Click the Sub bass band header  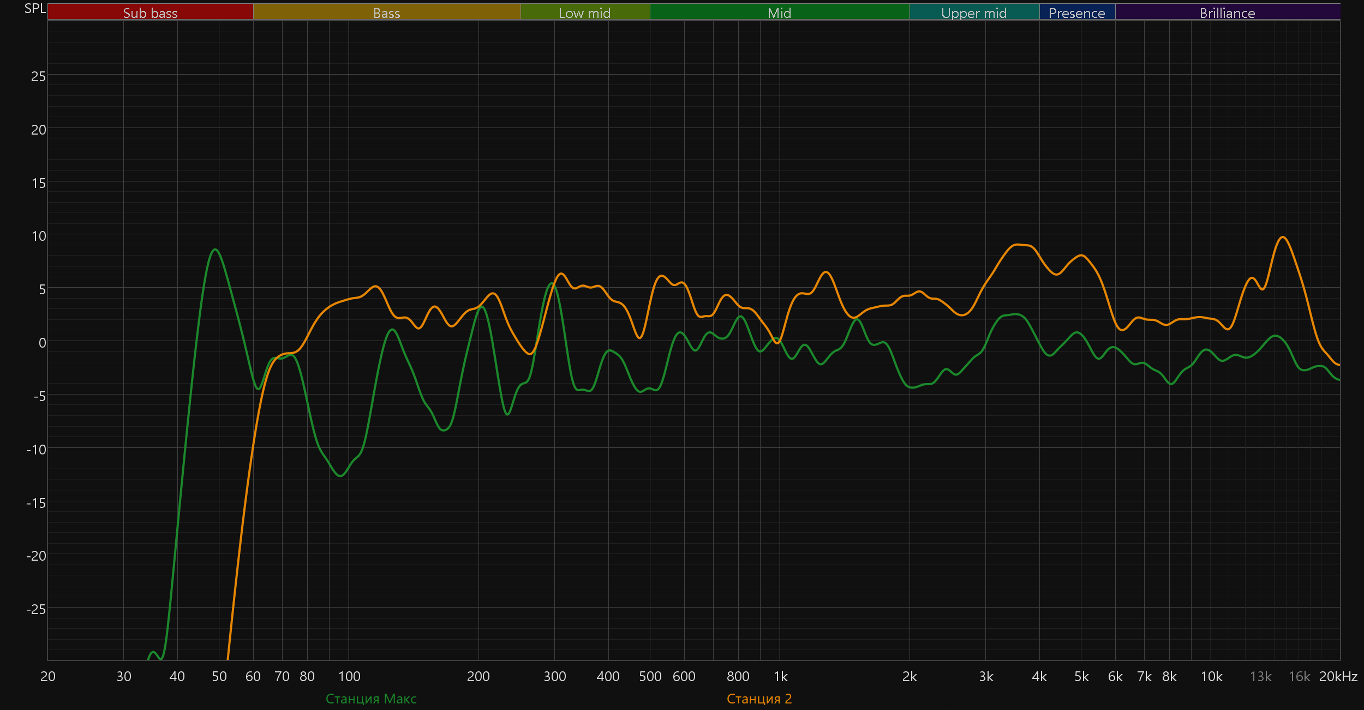(150, 13)
